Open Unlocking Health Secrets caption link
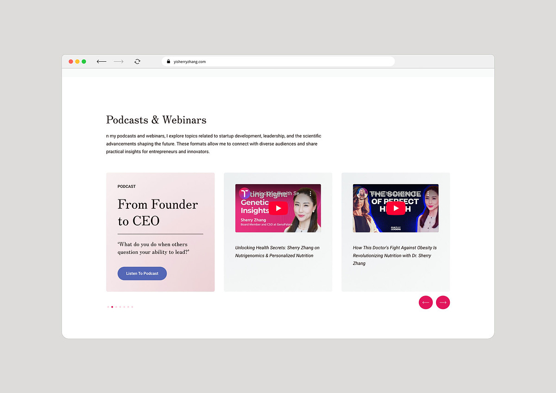Image resolution: width=556 pixels, height=393 pixels. coord(278,251)
